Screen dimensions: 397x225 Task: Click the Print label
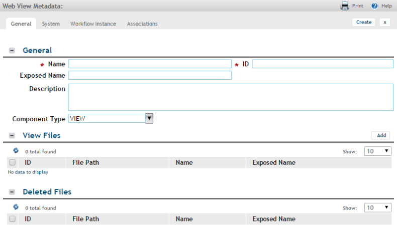click(x=357, y=6)
